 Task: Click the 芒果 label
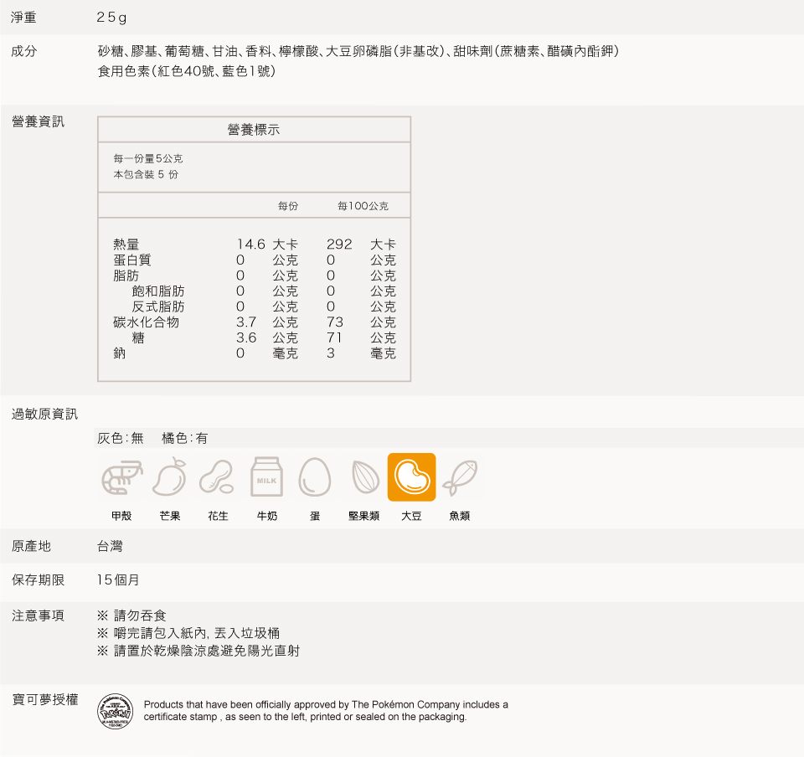(x=170, y=516)
